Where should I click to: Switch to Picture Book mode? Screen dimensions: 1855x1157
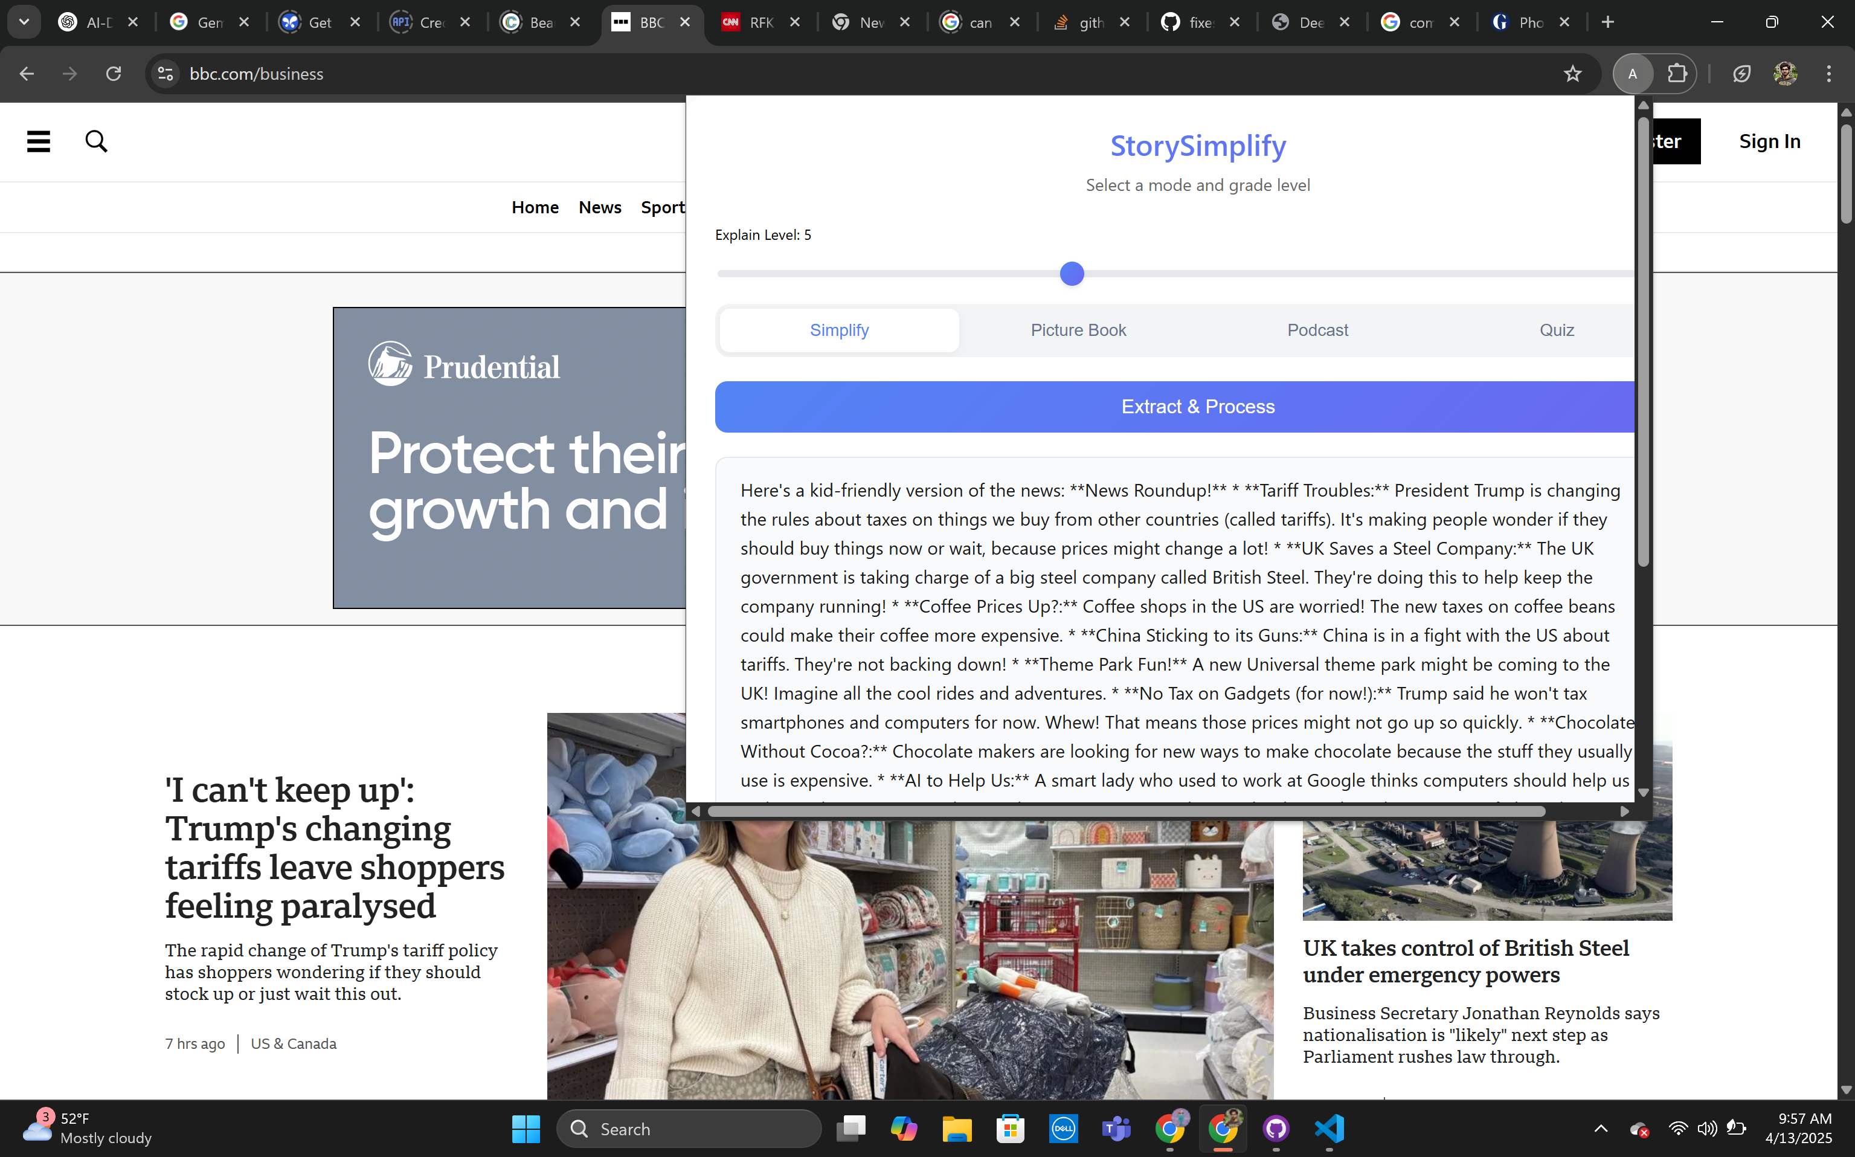pyautogui.click(x=1078, y=330)
